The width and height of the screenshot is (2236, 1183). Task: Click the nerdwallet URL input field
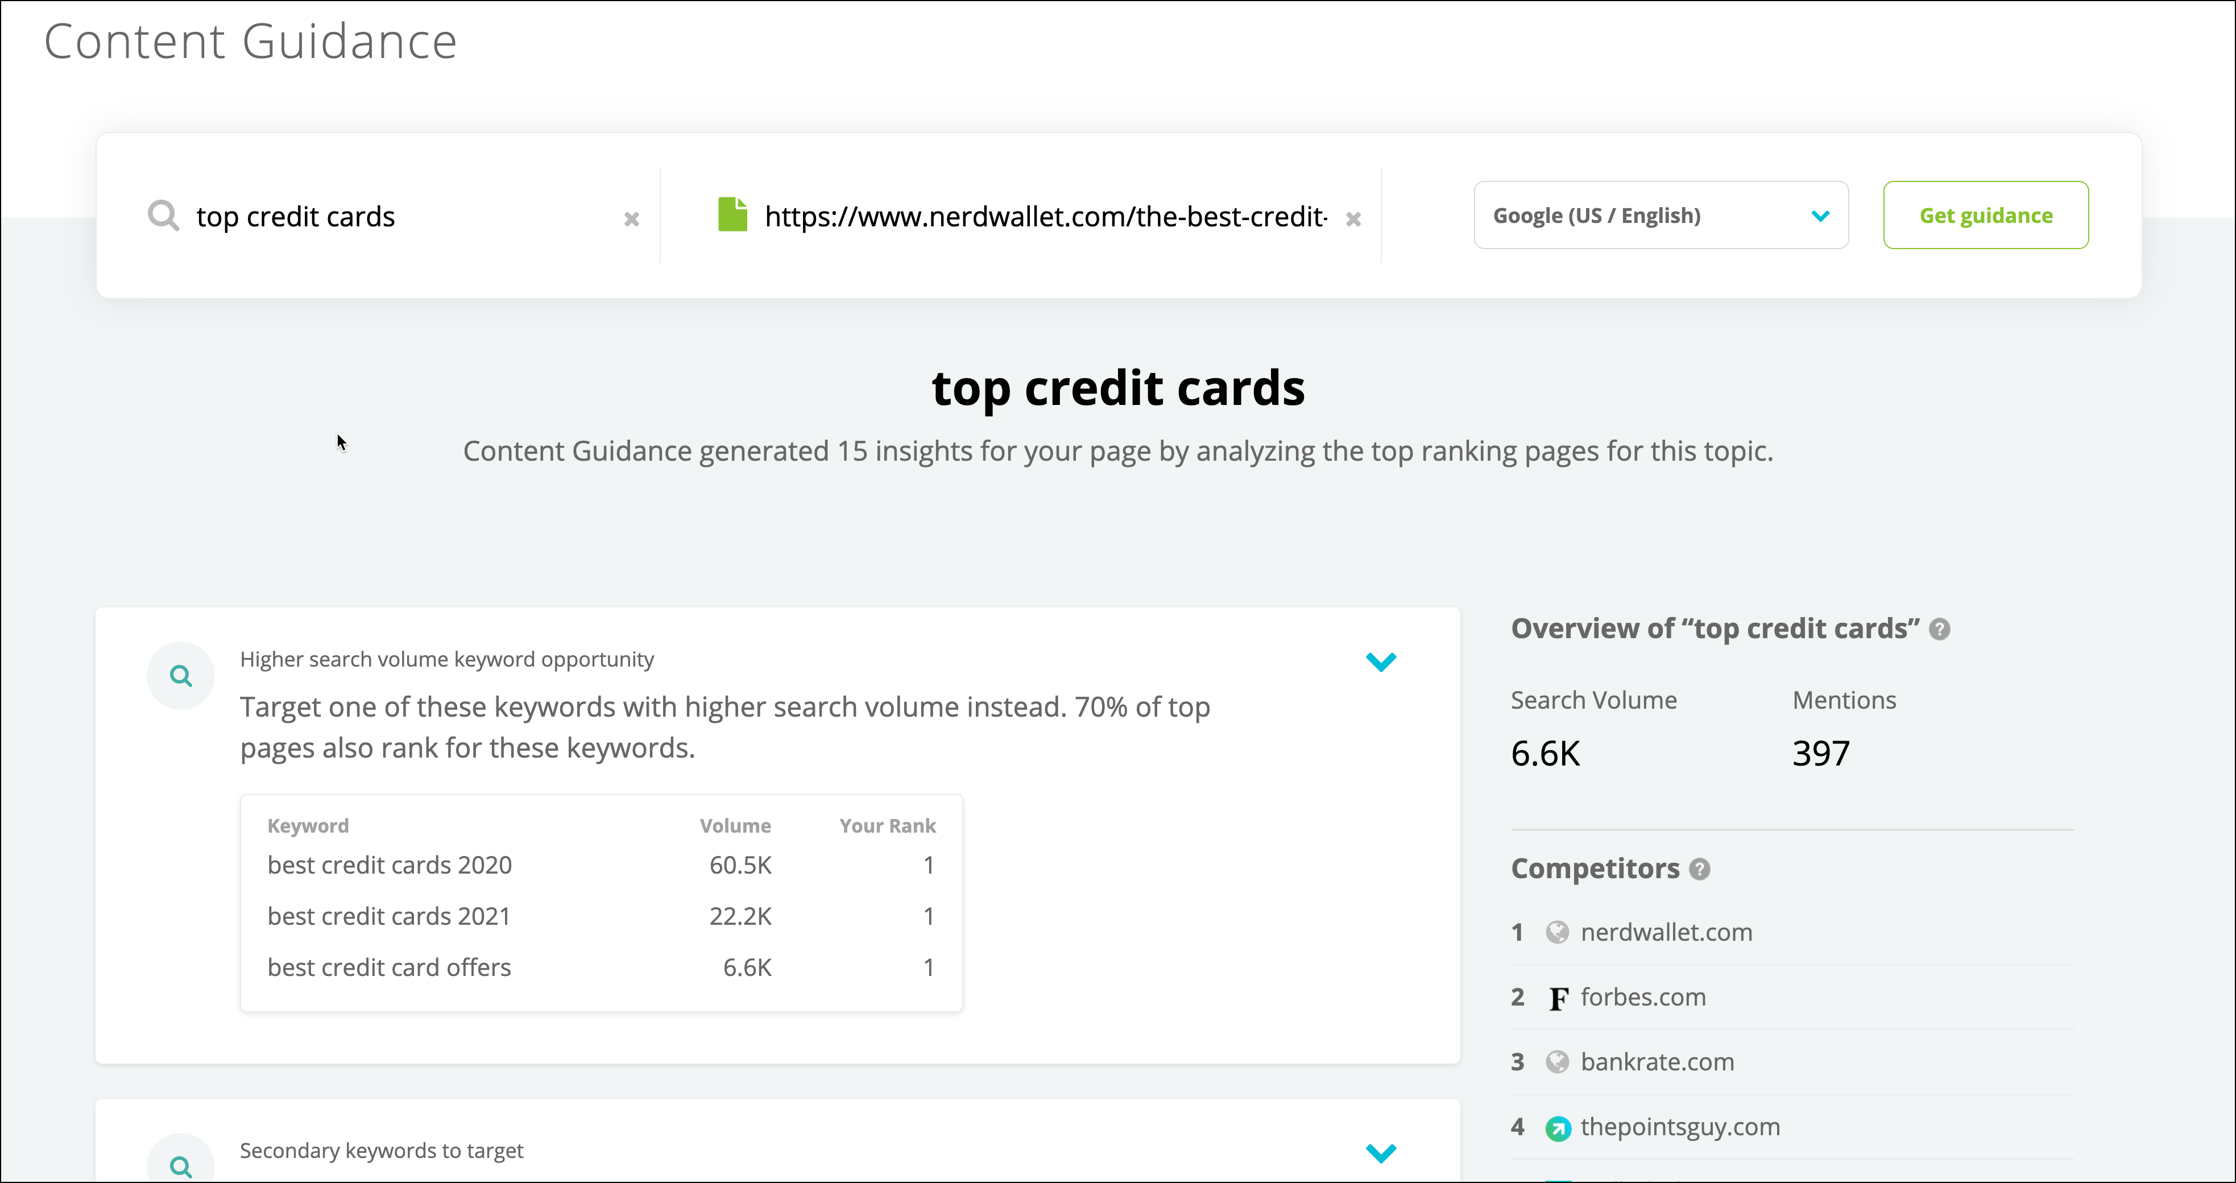(1045, 216)
